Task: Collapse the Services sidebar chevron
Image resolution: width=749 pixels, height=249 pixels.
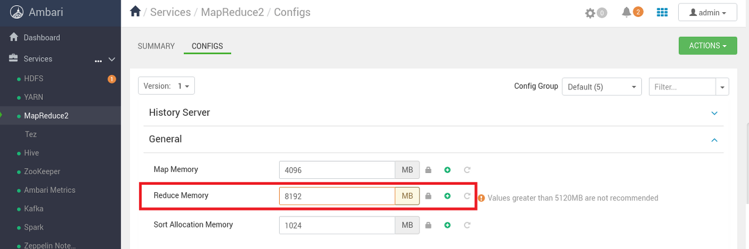Action: [x=112, y=59]
